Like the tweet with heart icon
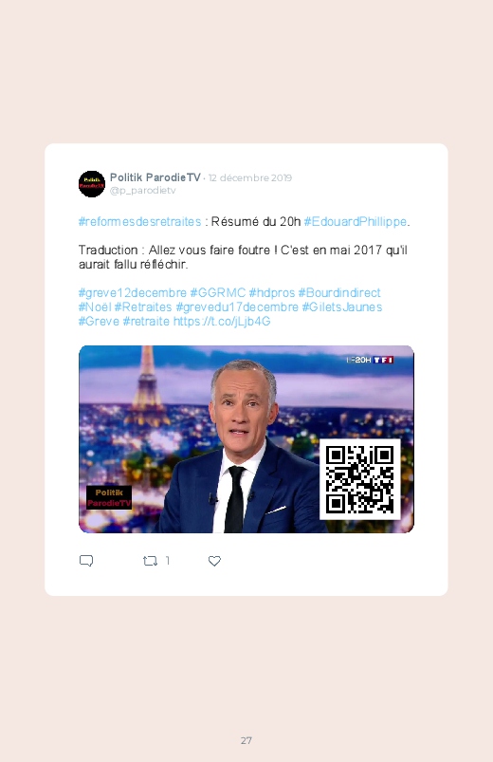 click(x=214, y=561)
